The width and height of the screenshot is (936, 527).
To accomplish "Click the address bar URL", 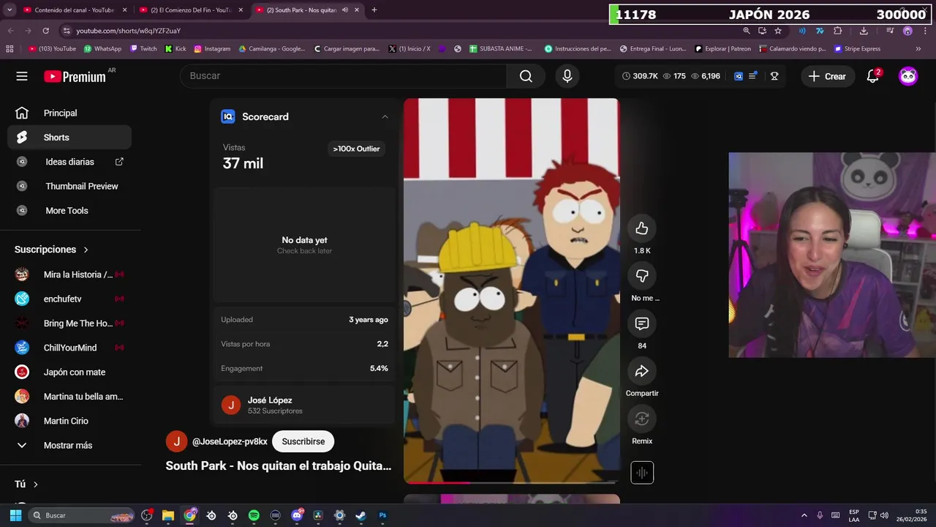I will coord(128,31).
